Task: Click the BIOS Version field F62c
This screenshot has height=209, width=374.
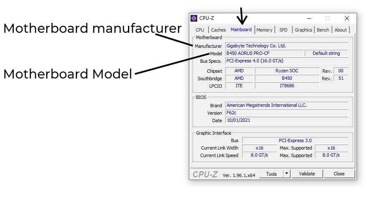Action: (286, 113)
